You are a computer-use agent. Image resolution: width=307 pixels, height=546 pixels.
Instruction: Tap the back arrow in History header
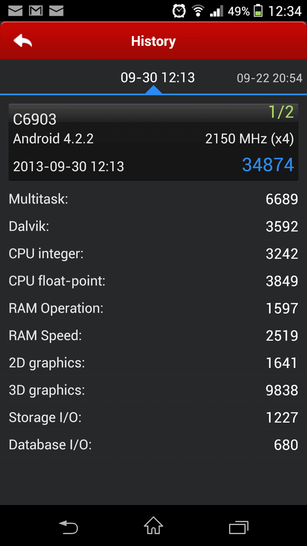23,41
